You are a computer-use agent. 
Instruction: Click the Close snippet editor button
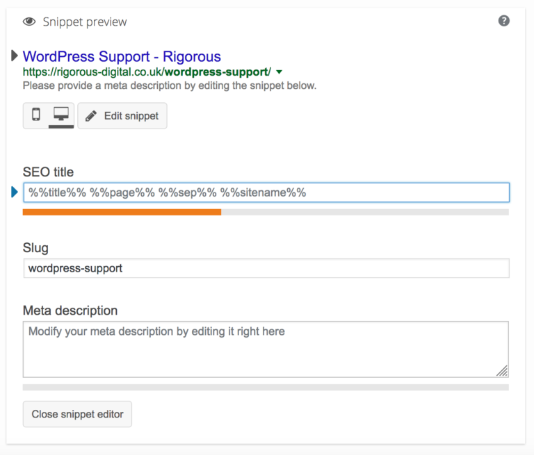pyautogui.click(x=77, y=414)
